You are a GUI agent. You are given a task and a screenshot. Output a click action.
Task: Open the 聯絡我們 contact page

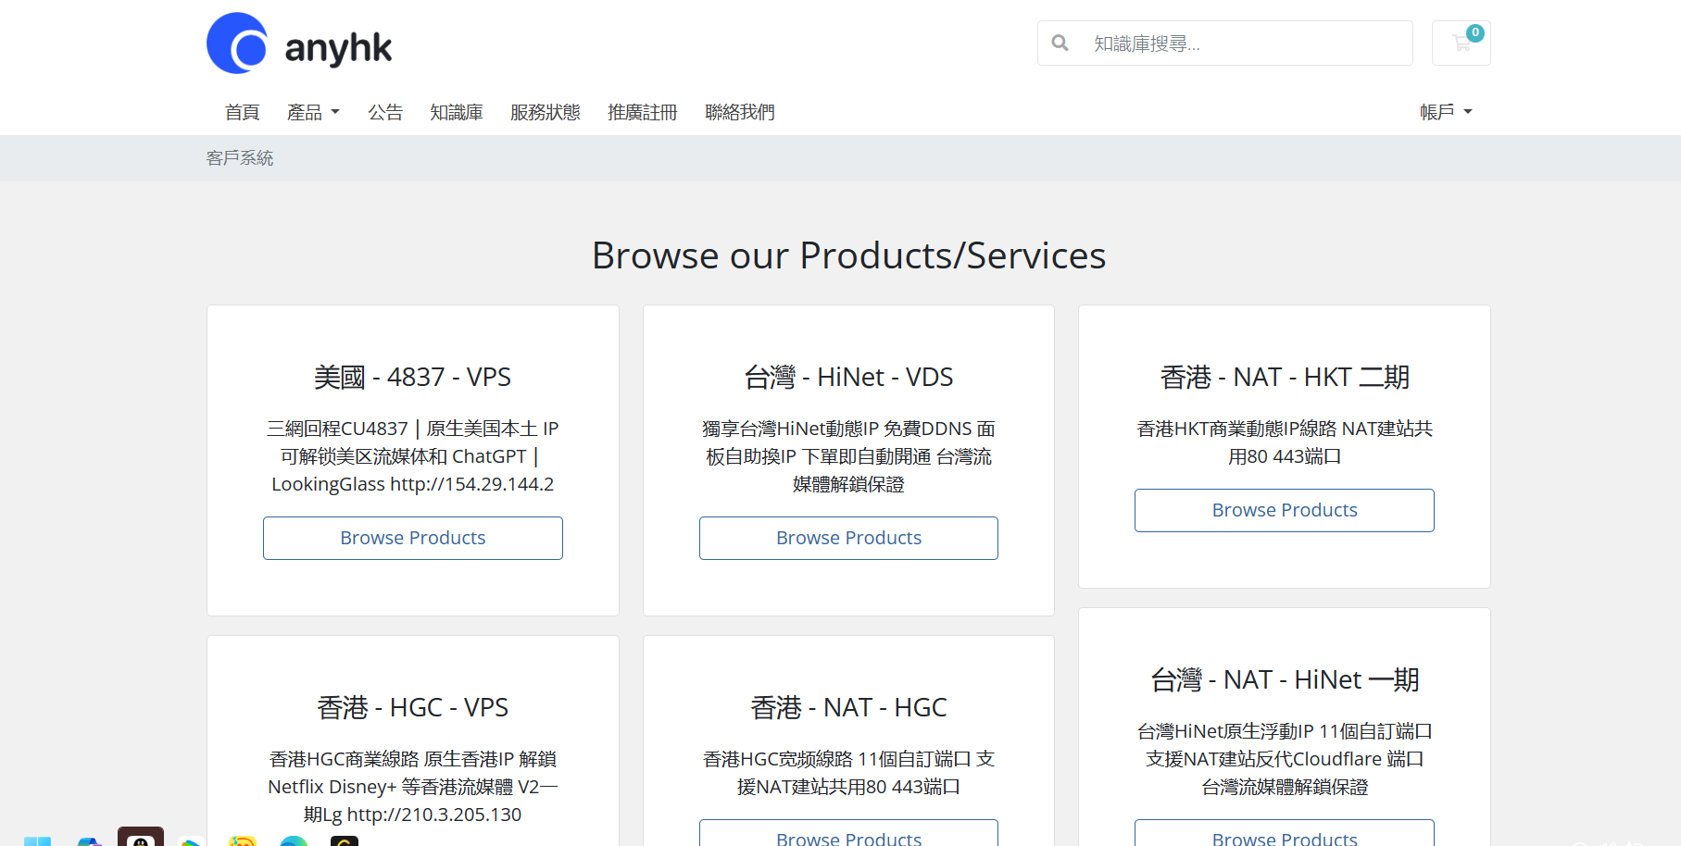[x=739, y=112]
